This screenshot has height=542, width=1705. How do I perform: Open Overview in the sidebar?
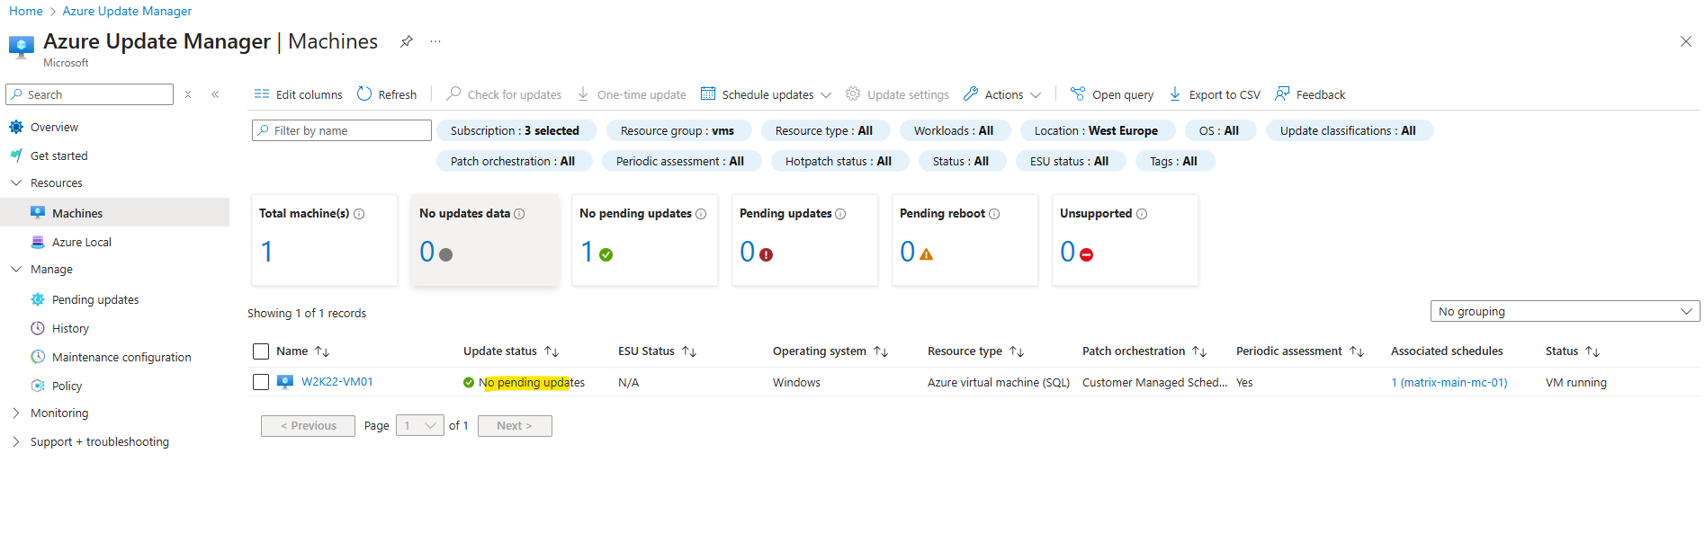click(54, 128)
